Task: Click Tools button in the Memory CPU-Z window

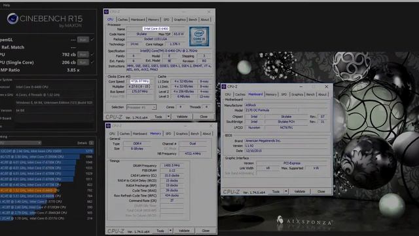Action: pos(160,231)
